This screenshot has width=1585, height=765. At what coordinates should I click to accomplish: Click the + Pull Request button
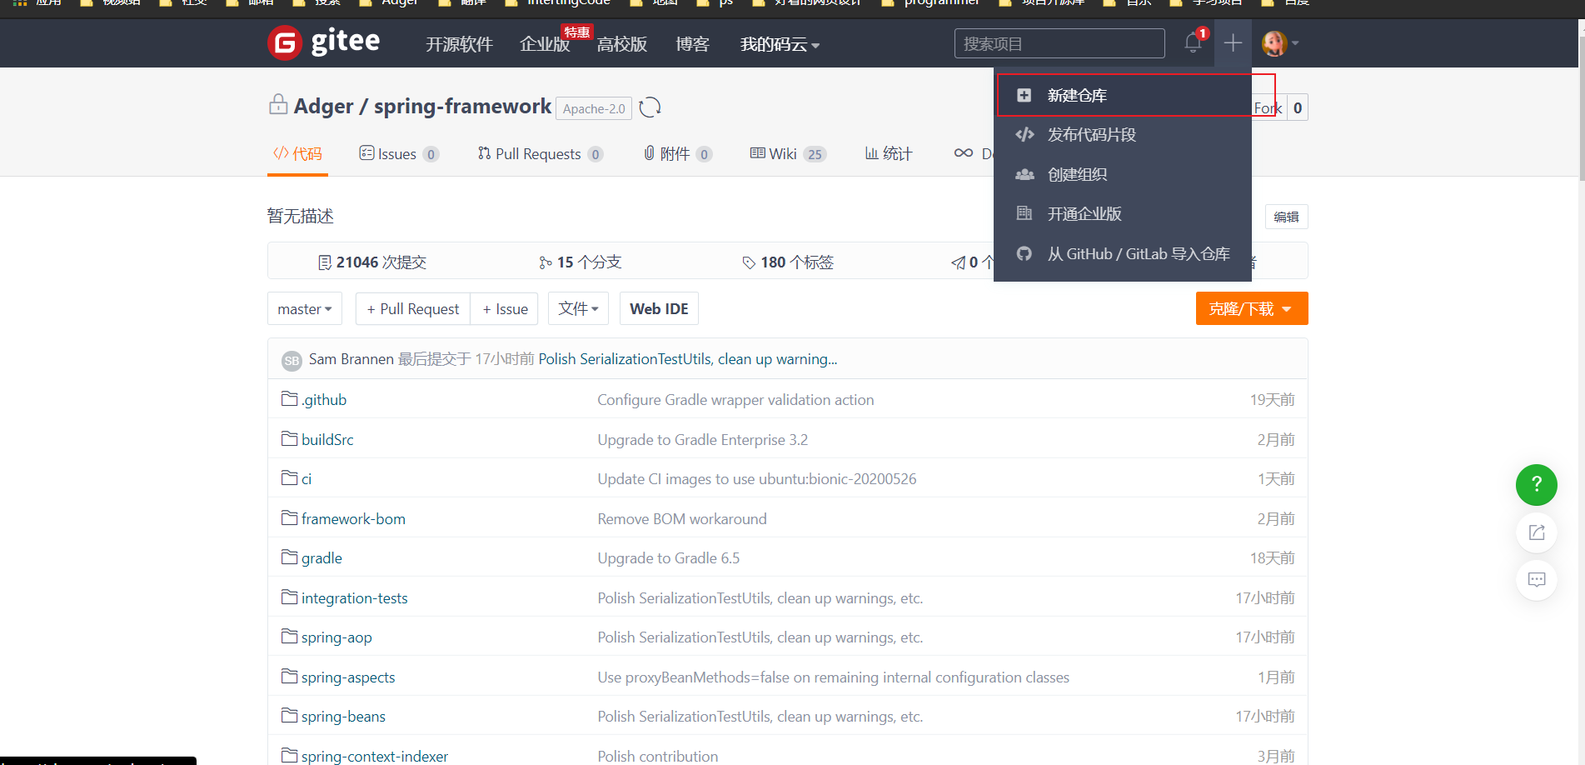click(413, 309)
